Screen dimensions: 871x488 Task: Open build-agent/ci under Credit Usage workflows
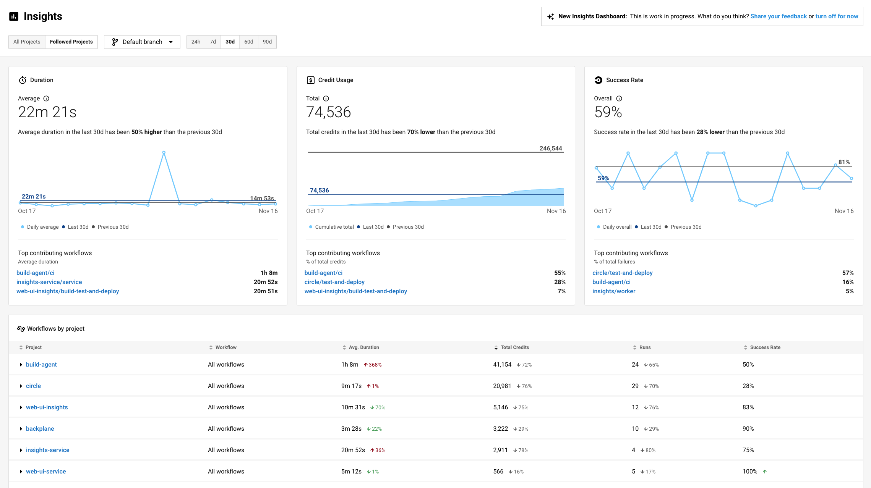[323, 273]
